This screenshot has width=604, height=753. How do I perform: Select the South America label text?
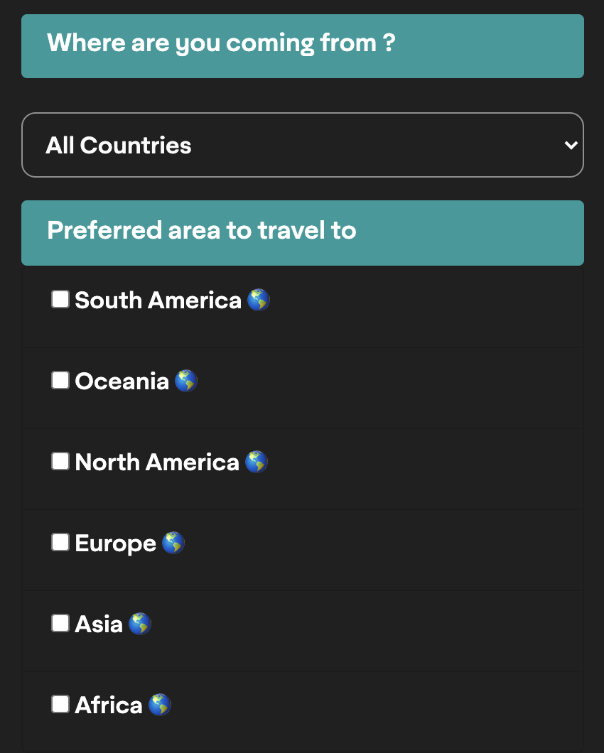158,300
